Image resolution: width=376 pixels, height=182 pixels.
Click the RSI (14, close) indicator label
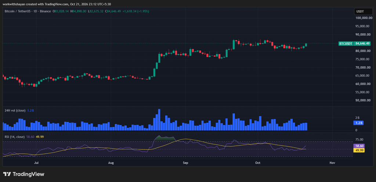tap(15, 137)
